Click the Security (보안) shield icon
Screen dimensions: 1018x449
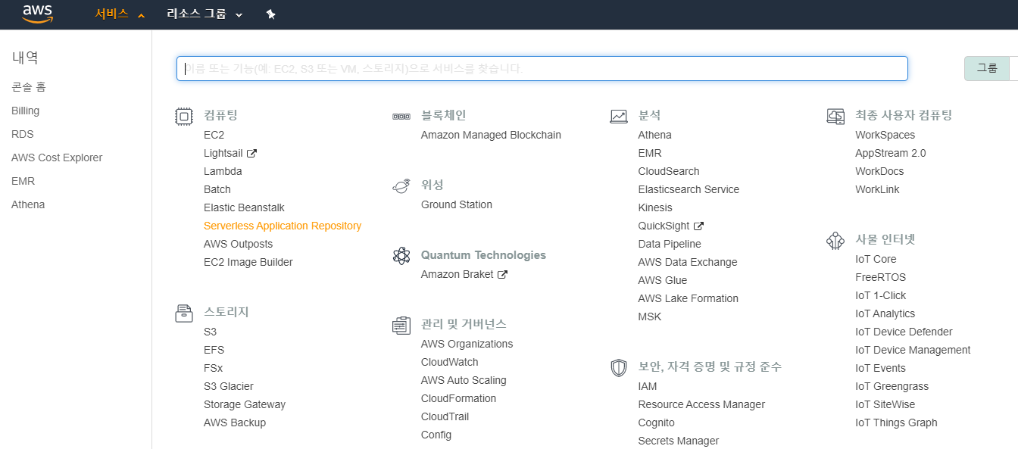(618, 368)
